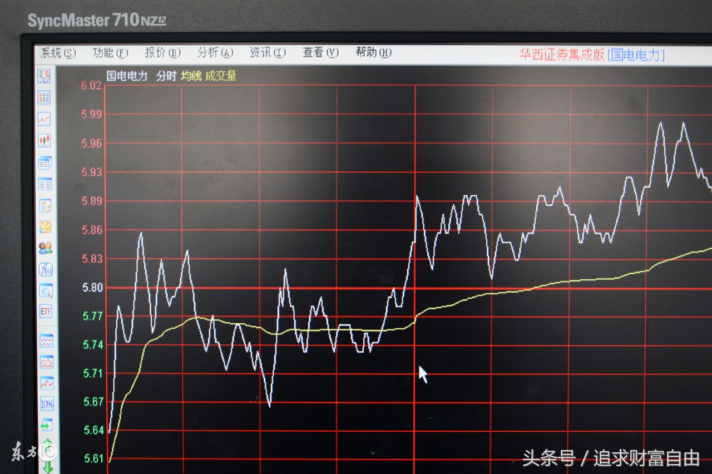Click the stacked windows sidebar icon
The image size is (712, 474).
click(44, 163)
